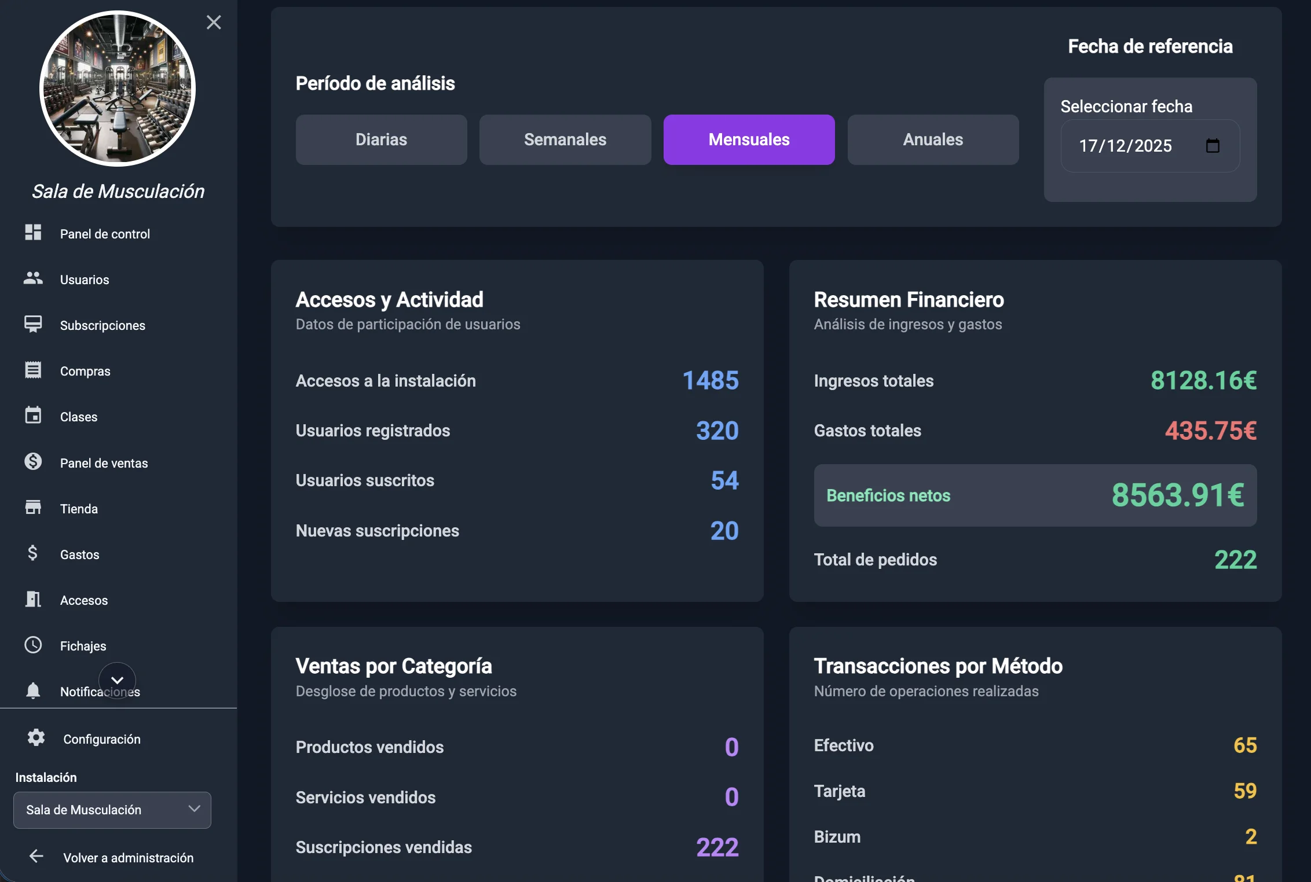Screen dimensions: 1311x882
Task: Open the Clases calendar icon
Action: click(33, 416)
